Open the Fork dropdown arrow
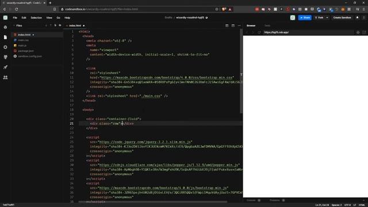Viewport: 368px width, 207px height. pos(327,18)
